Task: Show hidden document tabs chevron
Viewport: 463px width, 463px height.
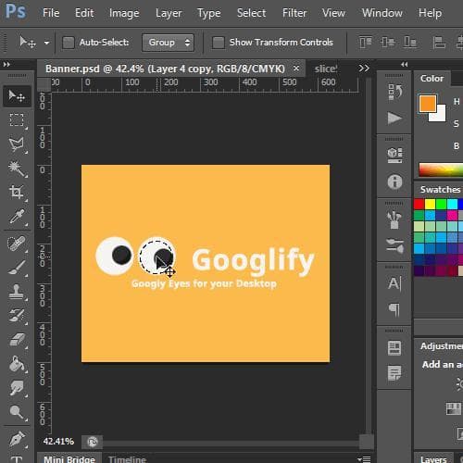Action: tap(364, 69)
